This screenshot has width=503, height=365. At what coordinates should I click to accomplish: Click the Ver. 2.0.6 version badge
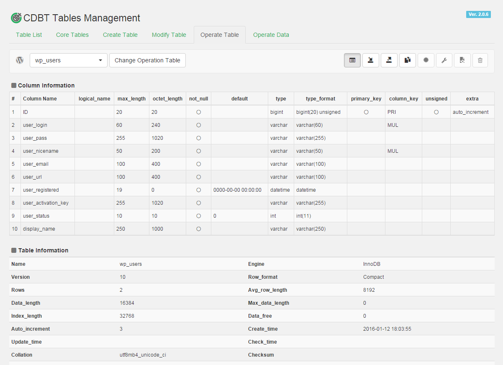[478, 14]
